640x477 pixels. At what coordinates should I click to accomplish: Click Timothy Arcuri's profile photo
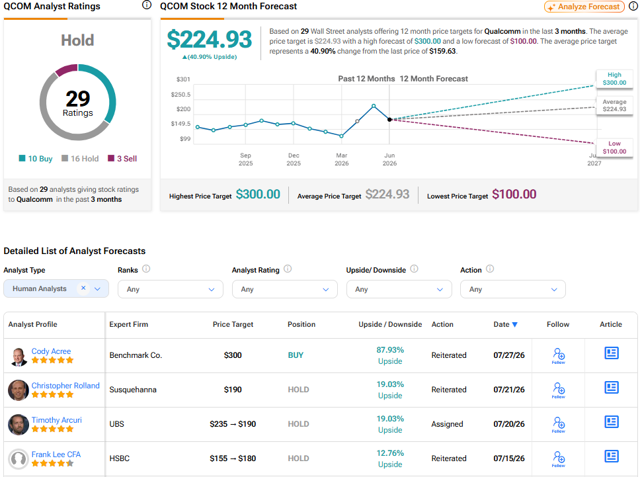point(18,424)
